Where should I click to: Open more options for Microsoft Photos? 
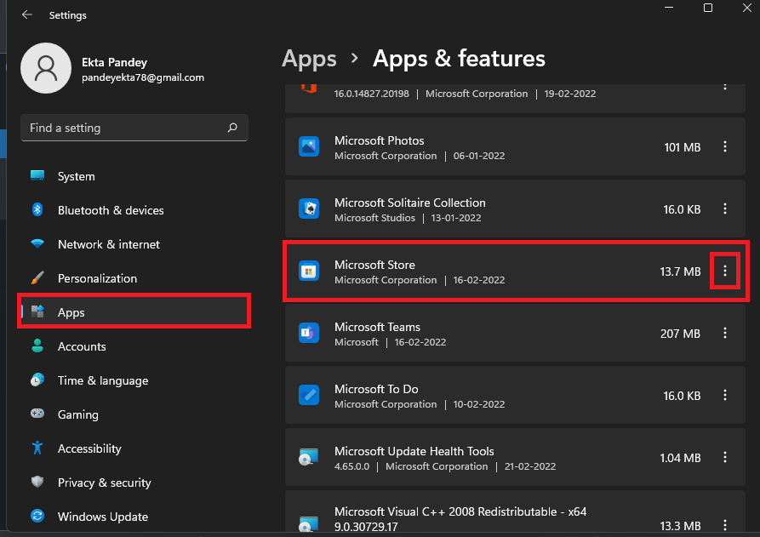tap(725, 147)
